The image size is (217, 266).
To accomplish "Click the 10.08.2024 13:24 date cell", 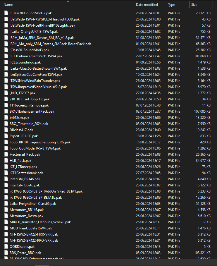I will pos(148,74).
